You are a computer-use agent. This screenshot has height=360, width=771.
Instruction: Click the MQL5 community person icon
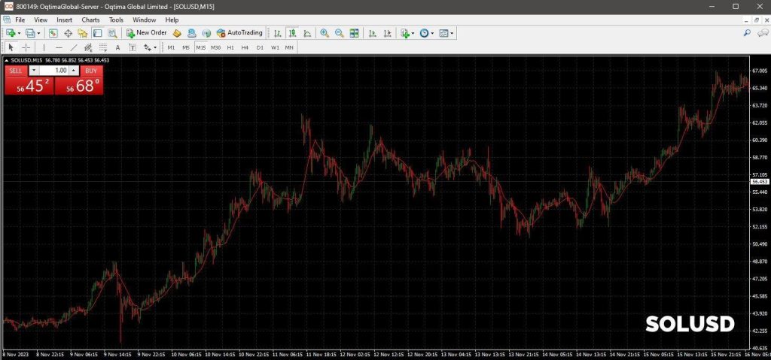pos(192,33)
